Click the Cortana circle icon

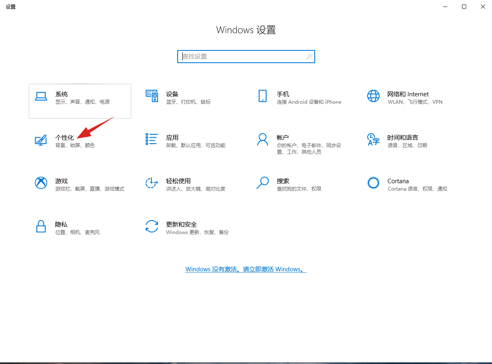click(373, 183)
